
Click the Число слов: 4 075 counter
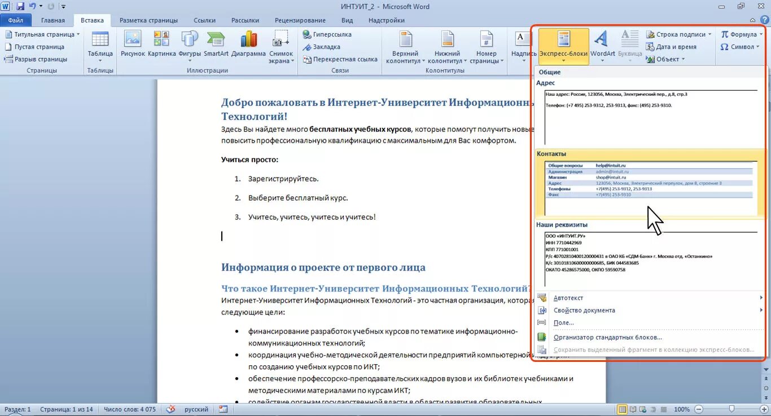point(129,409)
